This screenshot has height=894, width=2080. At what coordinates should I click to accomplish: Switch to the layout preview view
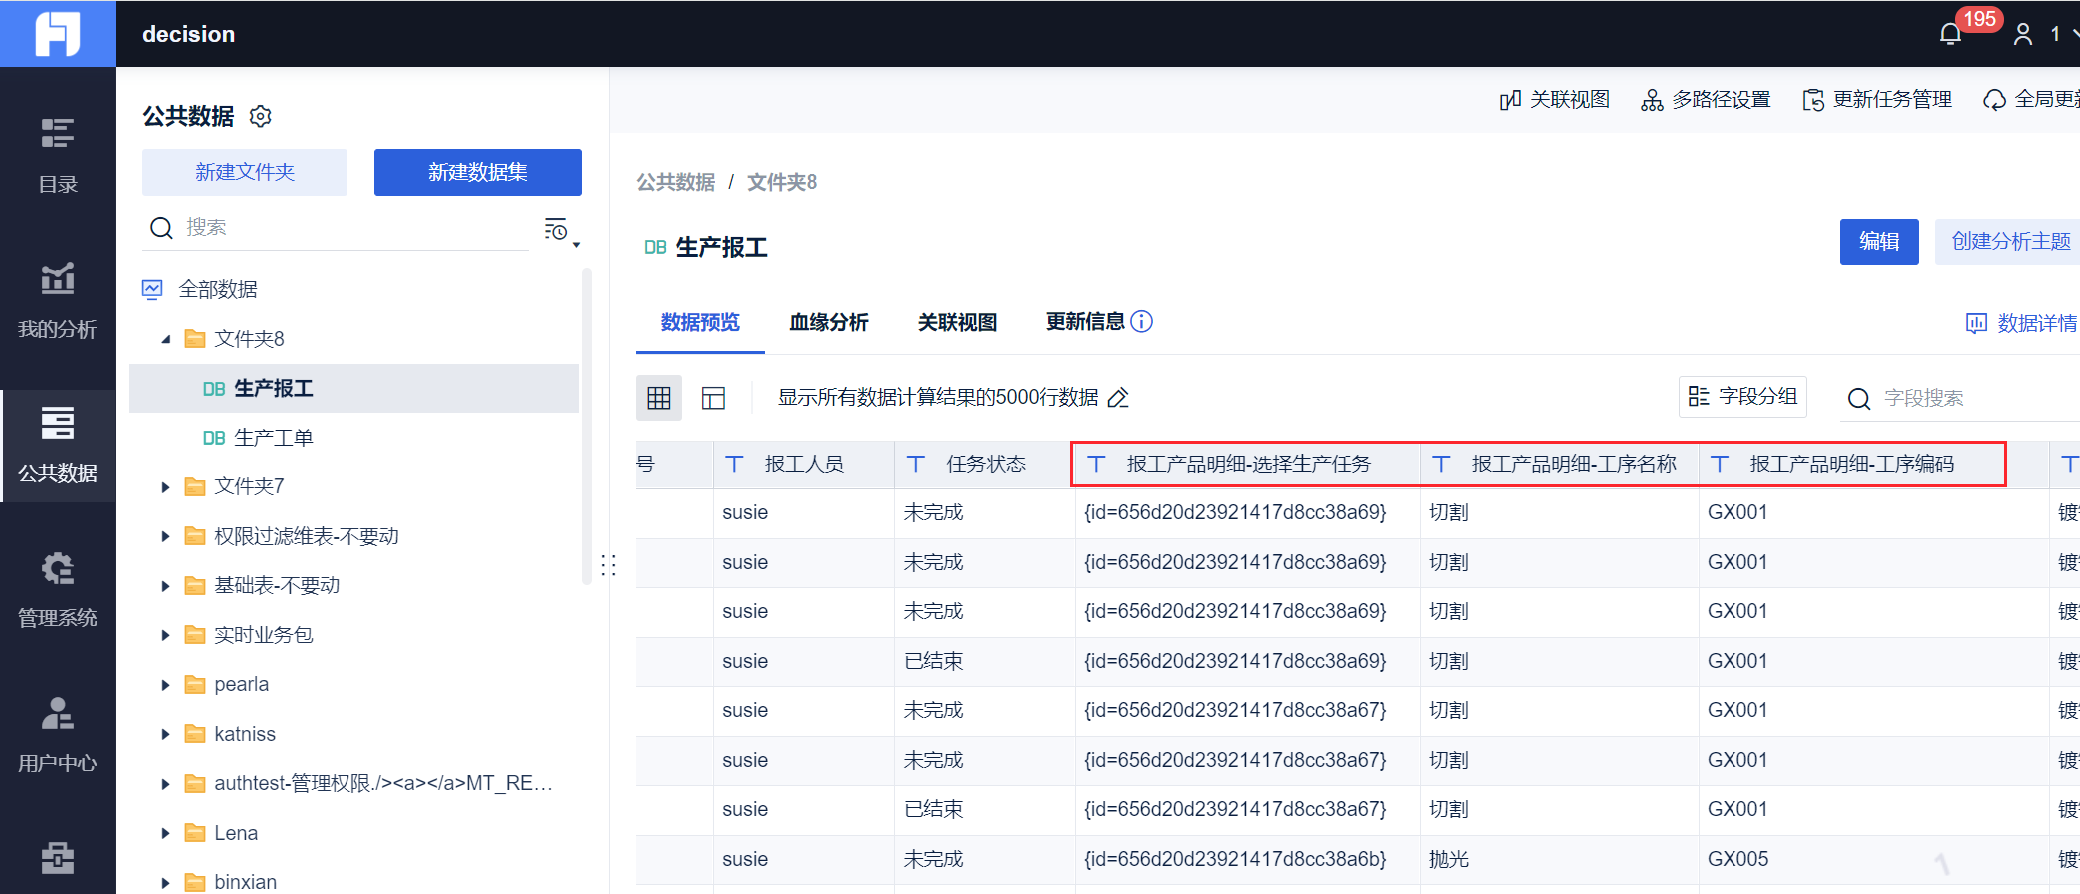click(x=713, y=398)
